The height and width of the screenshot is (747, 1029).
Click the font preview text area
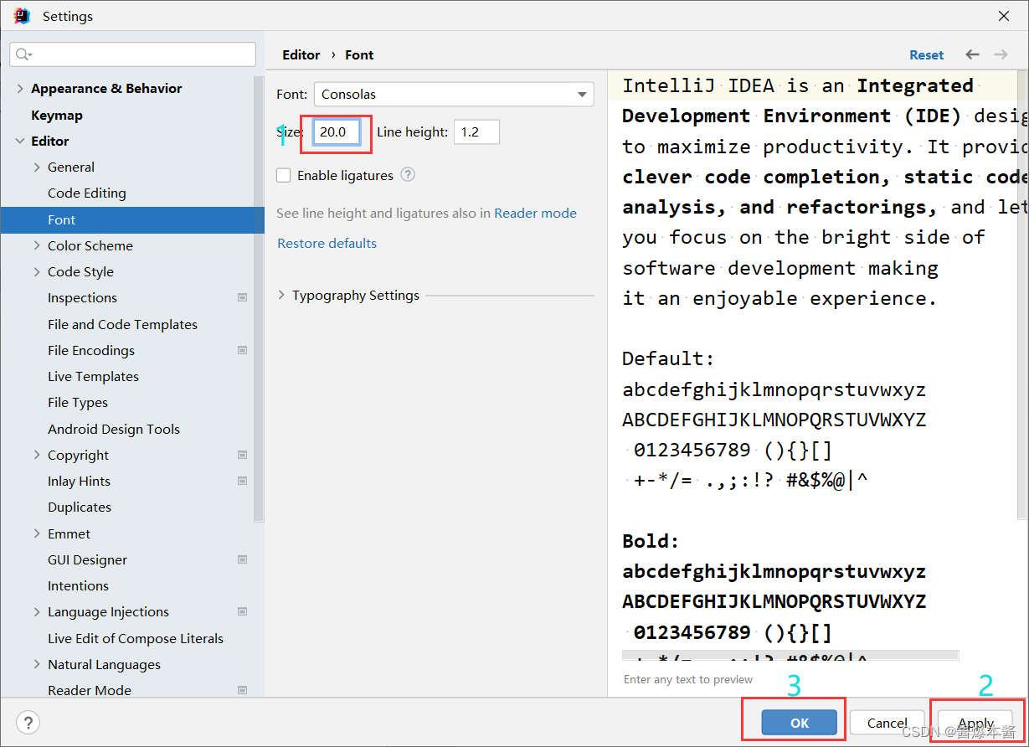(818, 366)
